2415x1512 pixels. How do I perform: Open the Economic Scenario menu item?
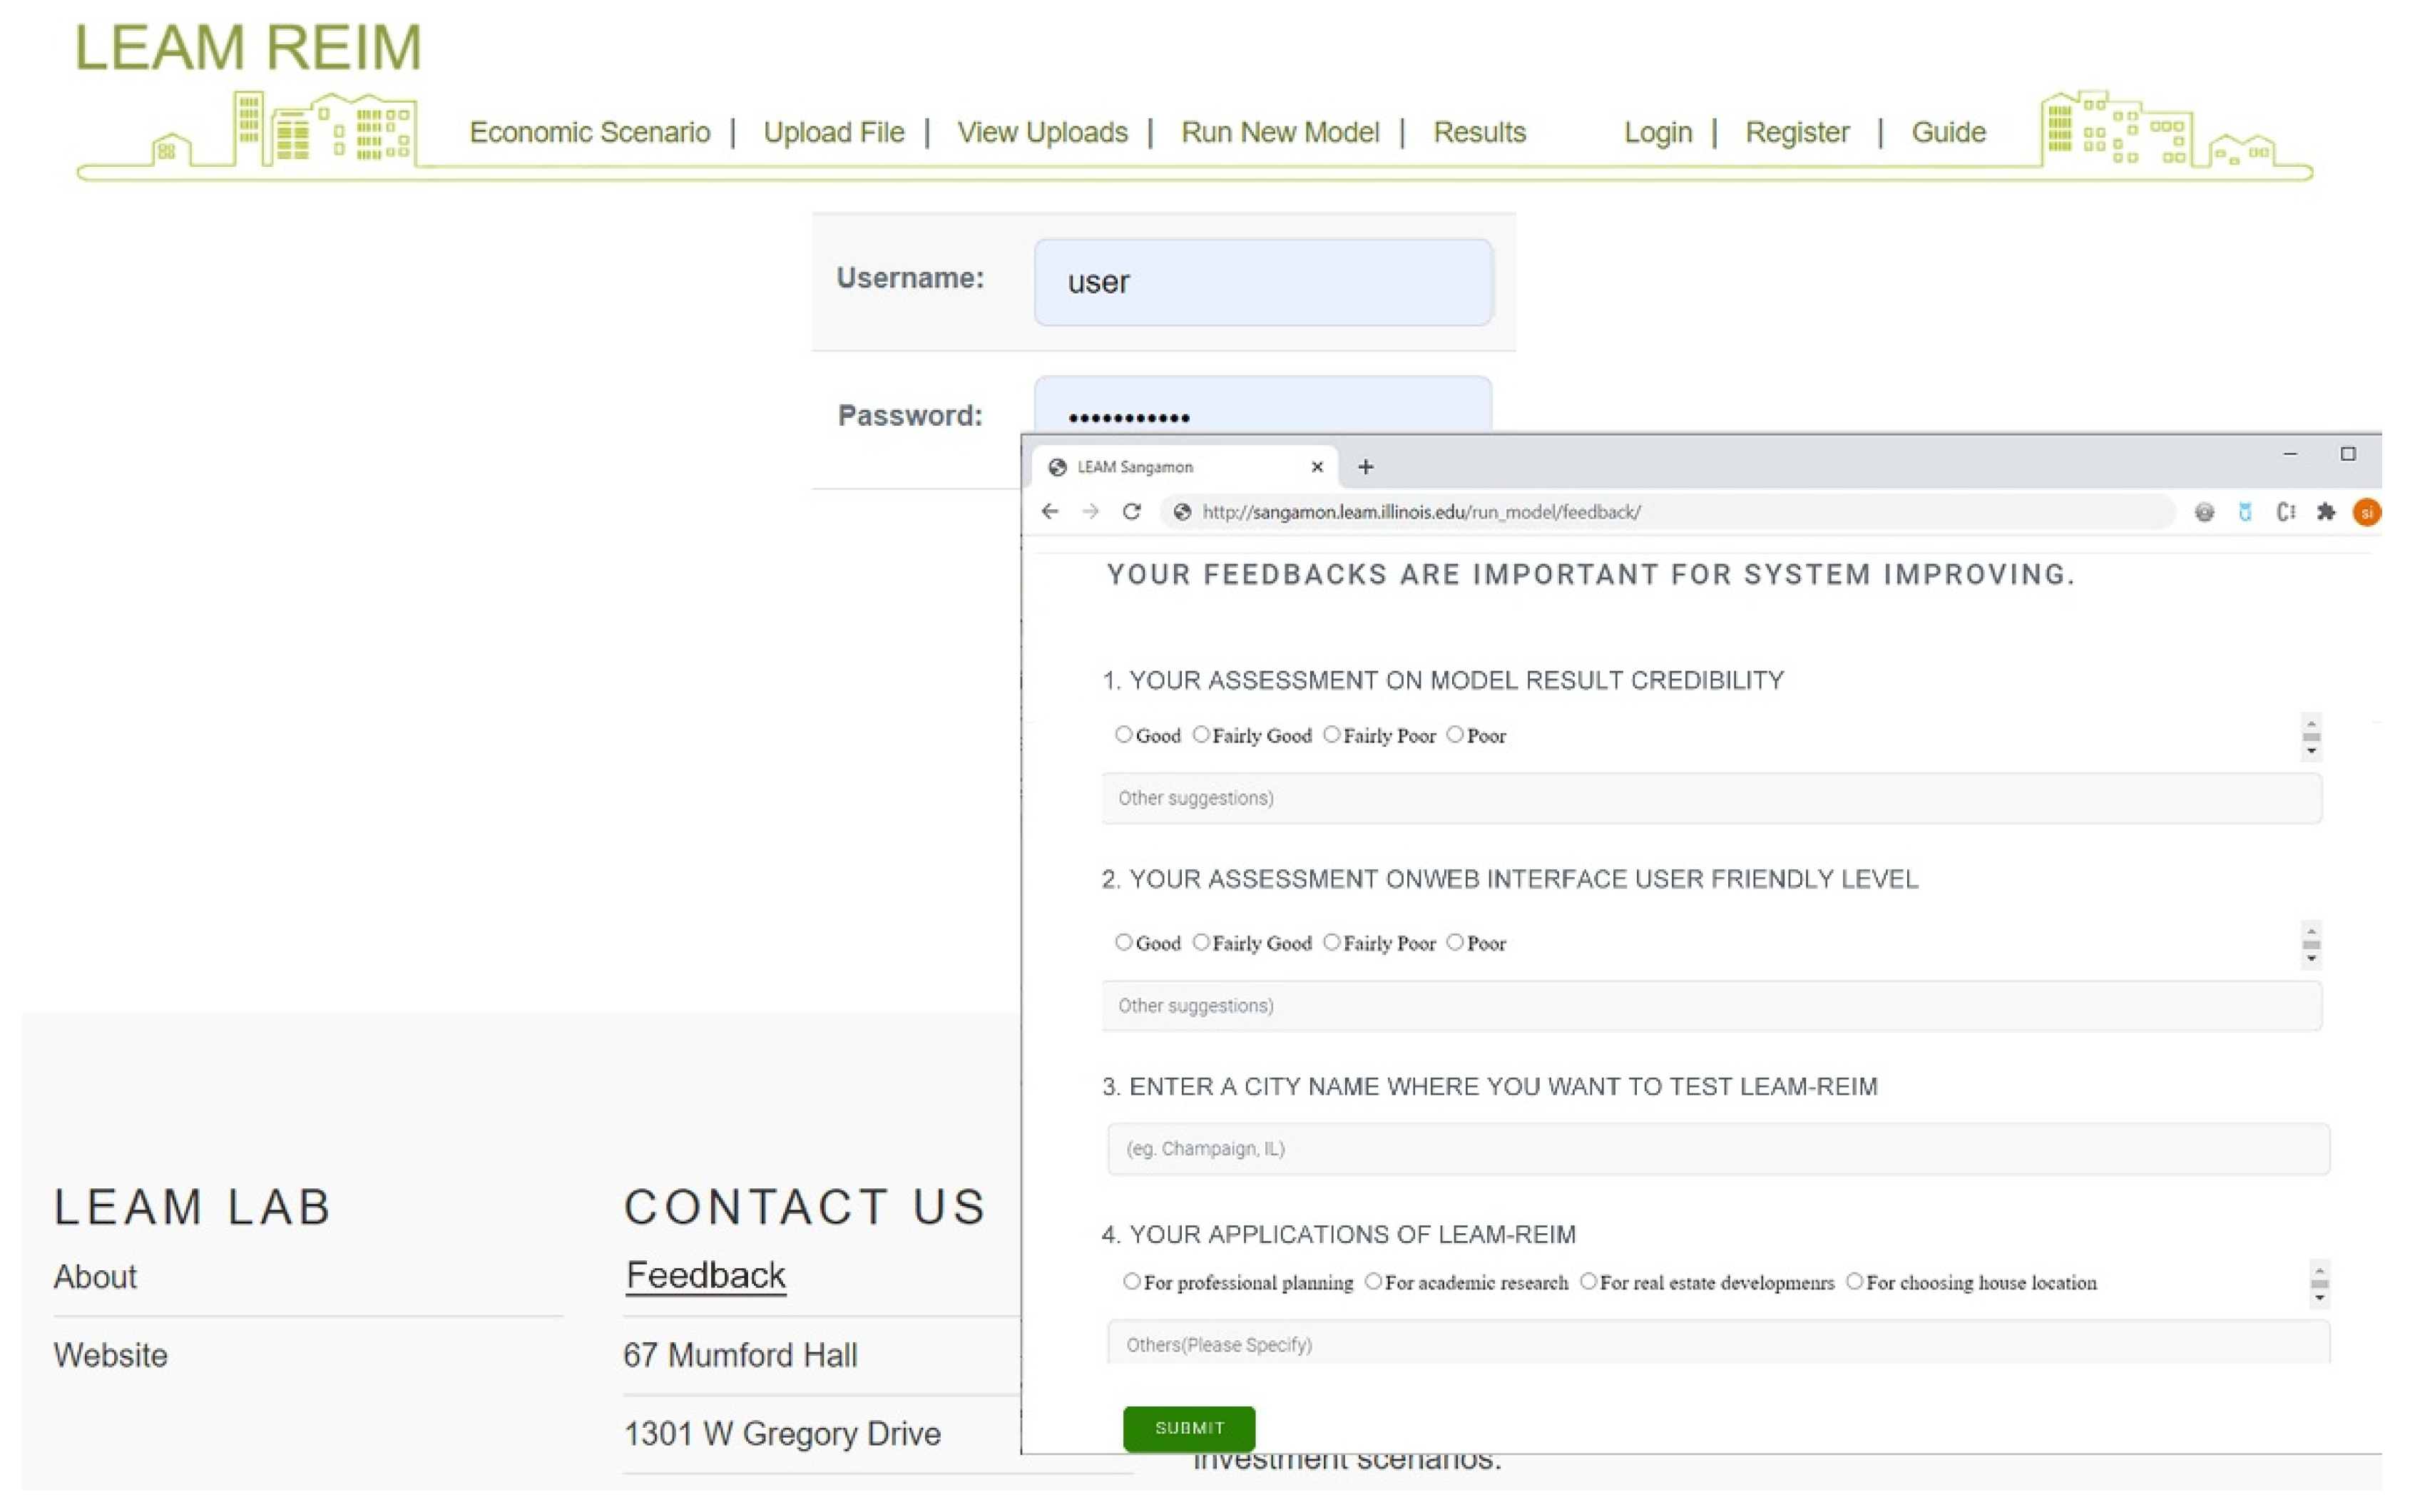tap(589, 132)
